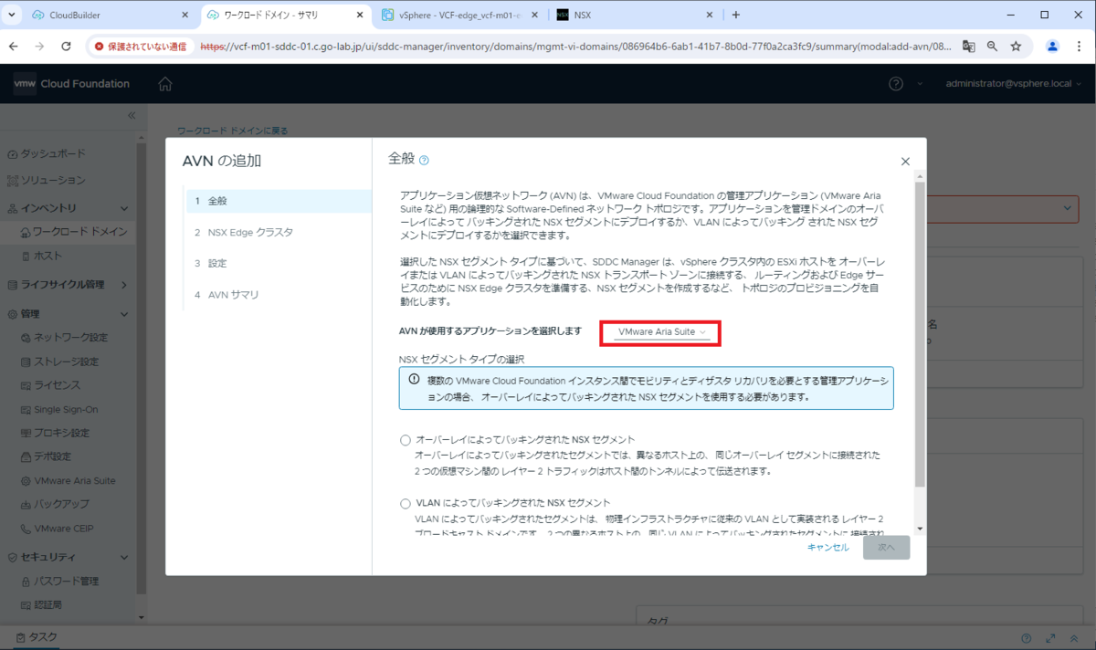Viewport: 1096px width, 650px height.
Task: Bookmark this page with the star icon
Action: [x=1016, y=46]
